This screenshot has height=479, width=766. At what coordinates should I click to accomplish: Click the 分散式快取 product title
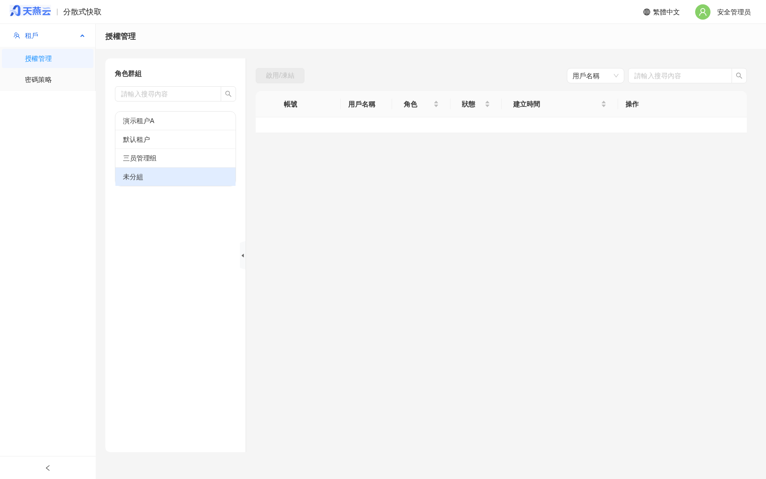(82, 12)
